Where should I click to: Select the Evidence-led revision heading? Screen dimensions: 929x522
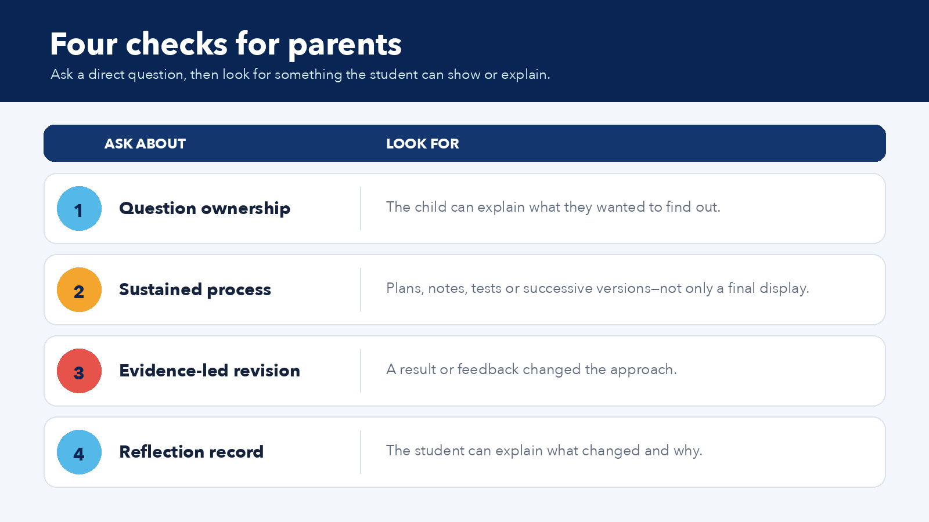[x=210, y=371]
